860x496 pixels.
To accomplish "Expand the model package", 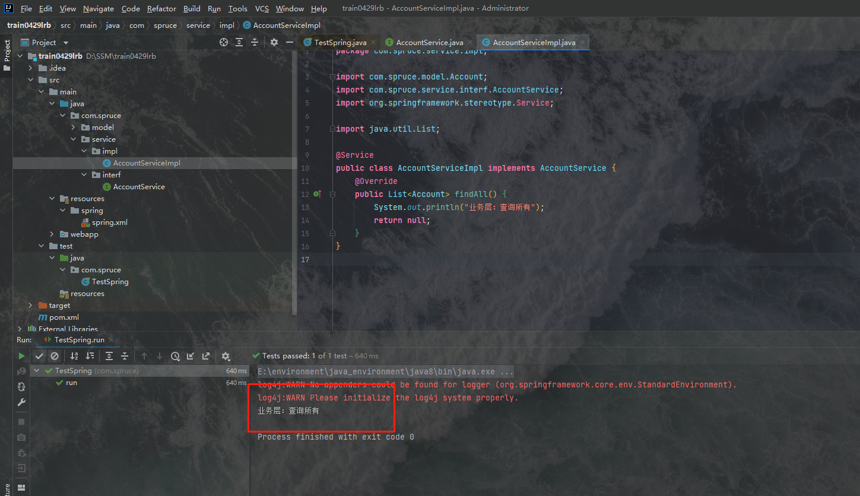I will (74, 128).
